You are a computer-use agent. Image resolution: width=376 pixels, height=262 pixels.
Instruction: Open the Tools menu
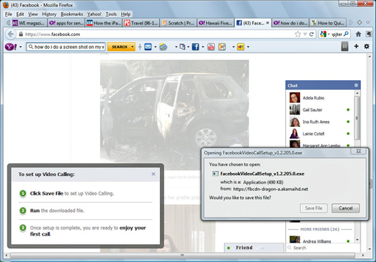point(111,14)
